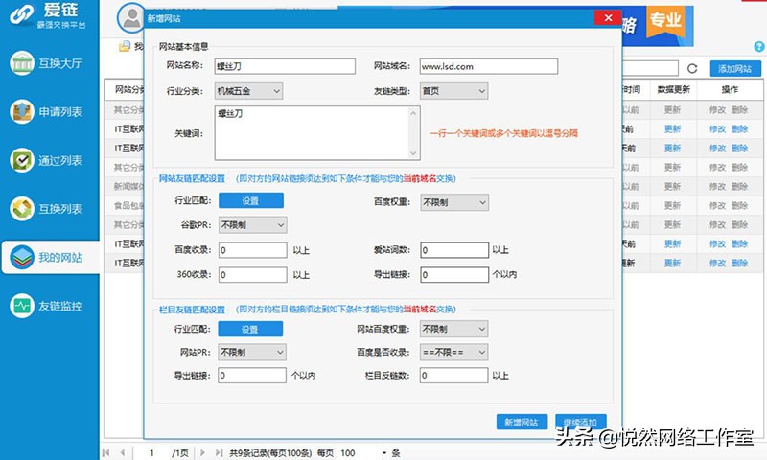Click the 新增网站 submit button
The image size is (767, 460).
pyautogui.click(x=522, y=423)
